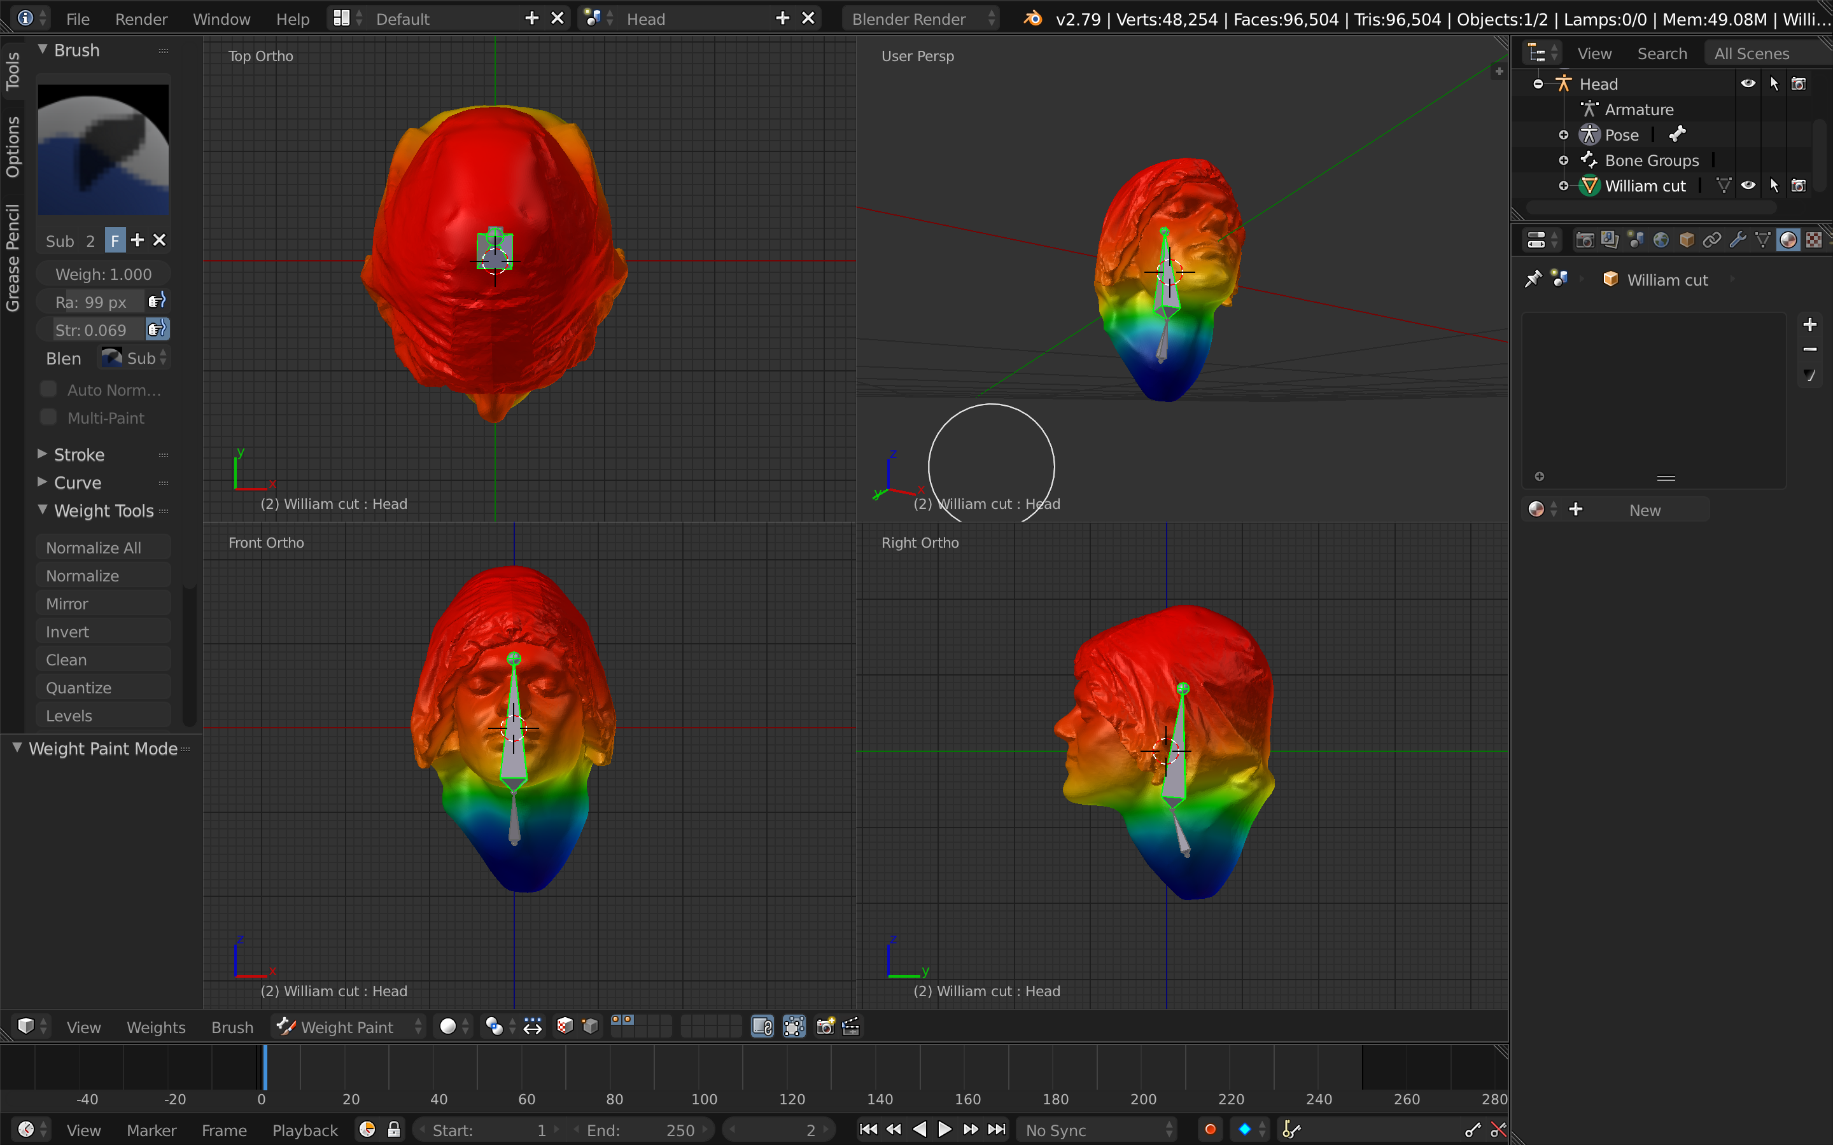This screenshot has width=1833, height=1145.
Task: Open the Modifiers wrench tab
Action: [1738, 240]
